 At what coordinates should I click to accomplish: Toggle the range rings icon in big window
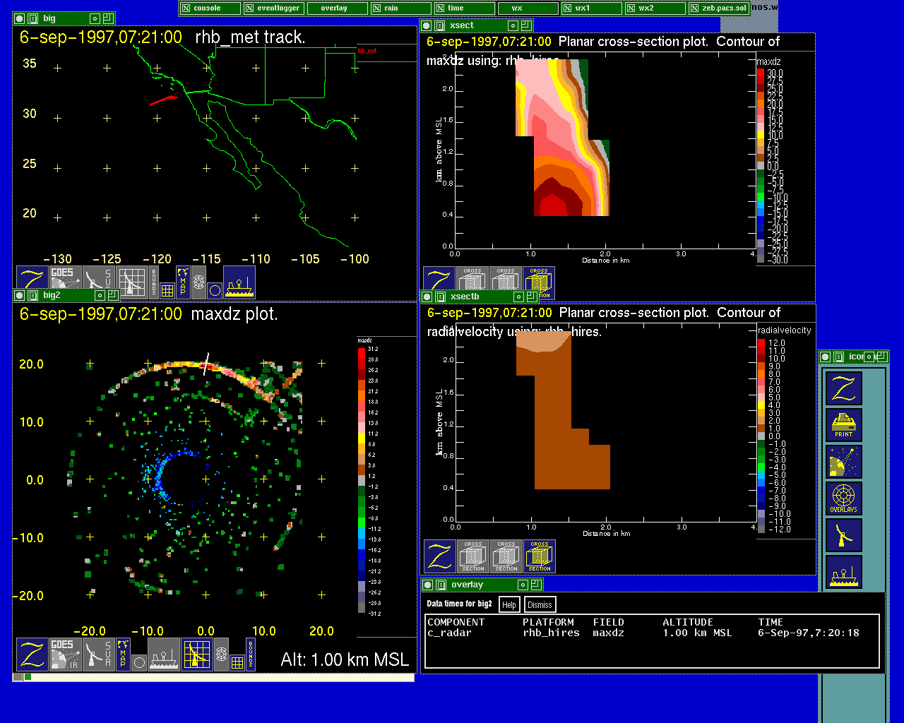click(199, 282)
